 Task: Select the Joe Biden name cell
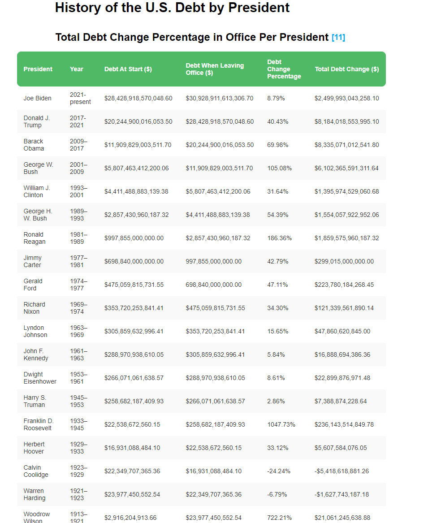(x=38, y=98)
